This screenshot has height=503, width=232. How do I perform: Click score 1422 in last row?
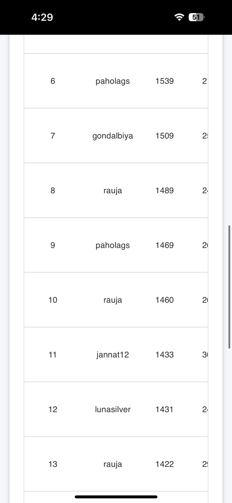coord(165,464)
